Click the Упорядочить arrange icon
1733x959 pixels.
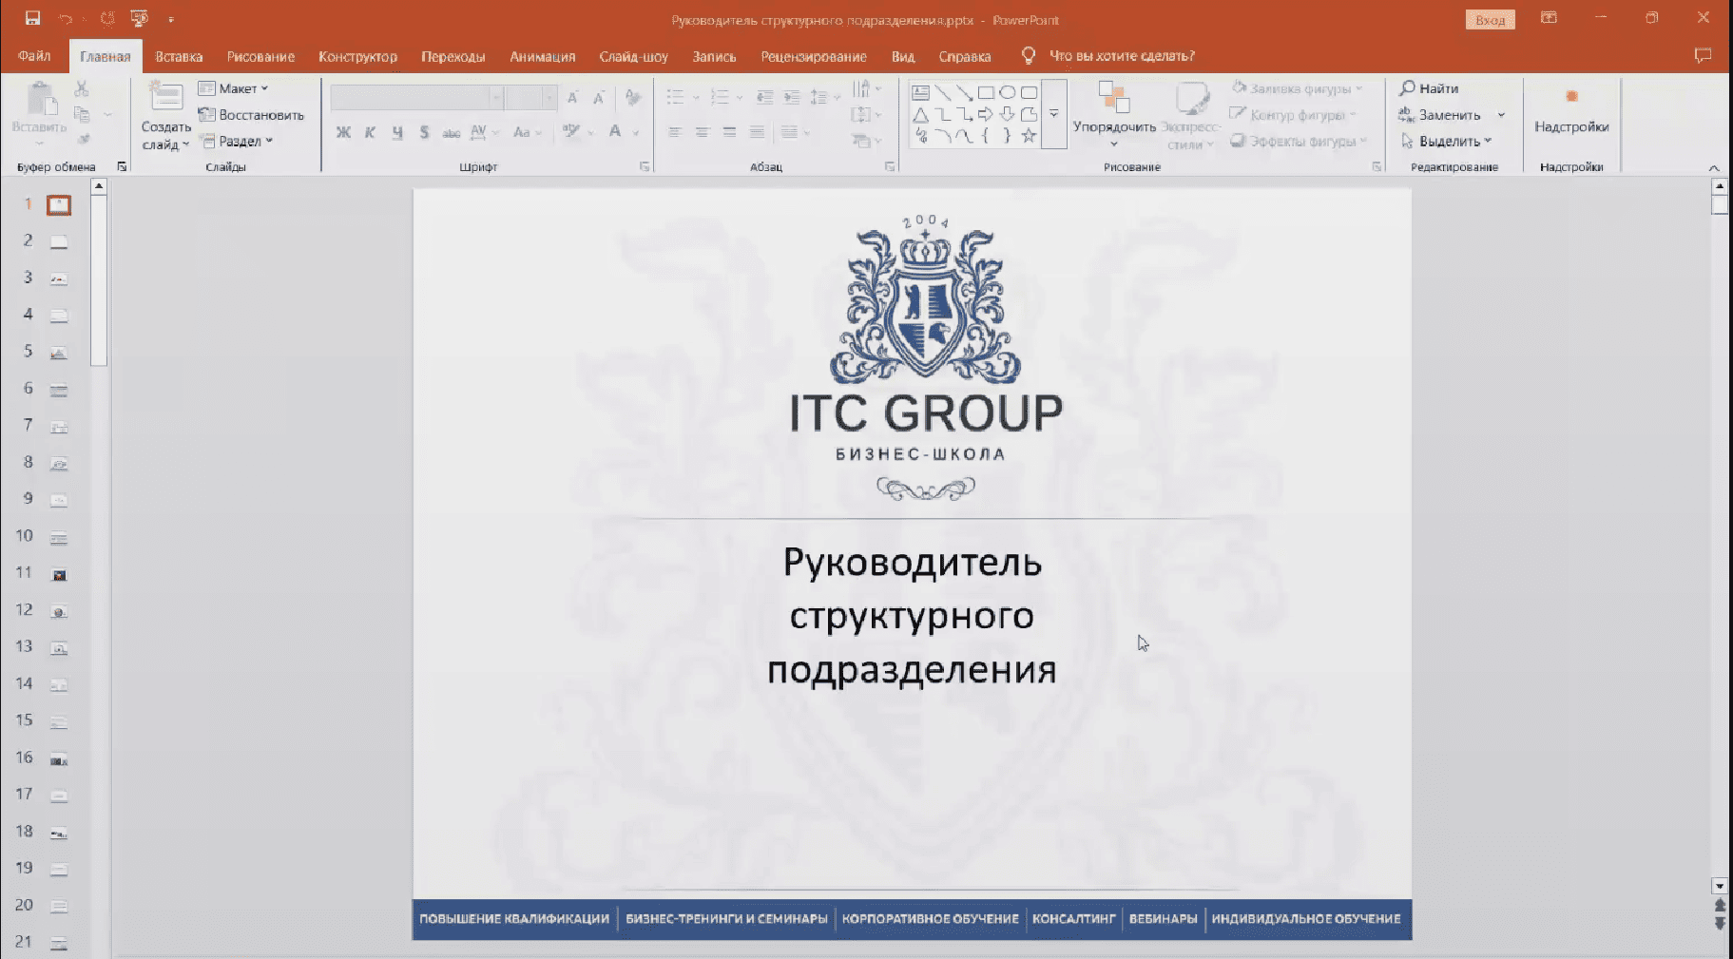click(x=1113, y=98)
